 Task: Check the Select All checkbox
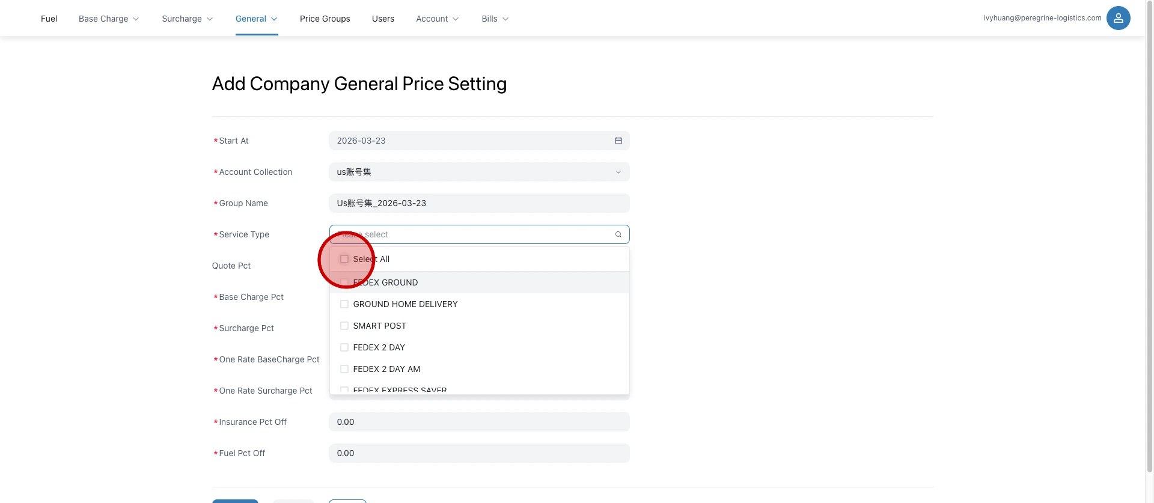pyautogui.click(x=344, y=259)
